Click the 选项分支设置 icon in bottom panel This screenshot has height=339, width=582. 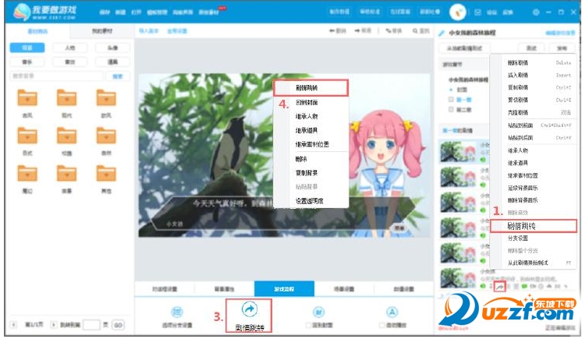[177, 312]
